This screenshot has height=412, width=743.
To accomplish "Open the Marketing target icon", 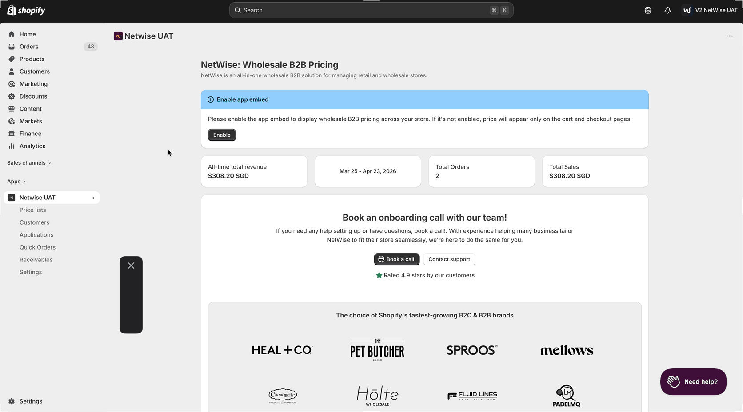I will (x=12, y=84).
